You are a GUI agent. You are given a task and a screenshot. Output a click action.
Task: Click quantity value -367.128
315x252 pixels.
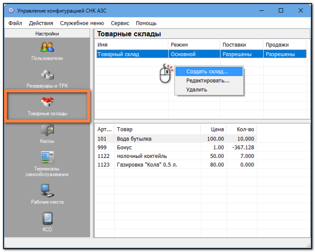click(243, 147)
